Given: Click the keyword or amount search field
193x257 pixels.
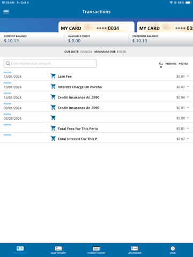Looking at the screenshot, I should 50,63.
